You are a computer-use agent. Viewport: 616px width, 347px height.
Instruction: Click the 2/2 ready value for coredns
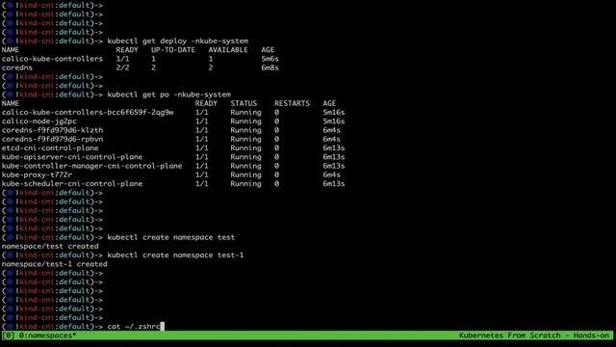click(x=122, y=67)
